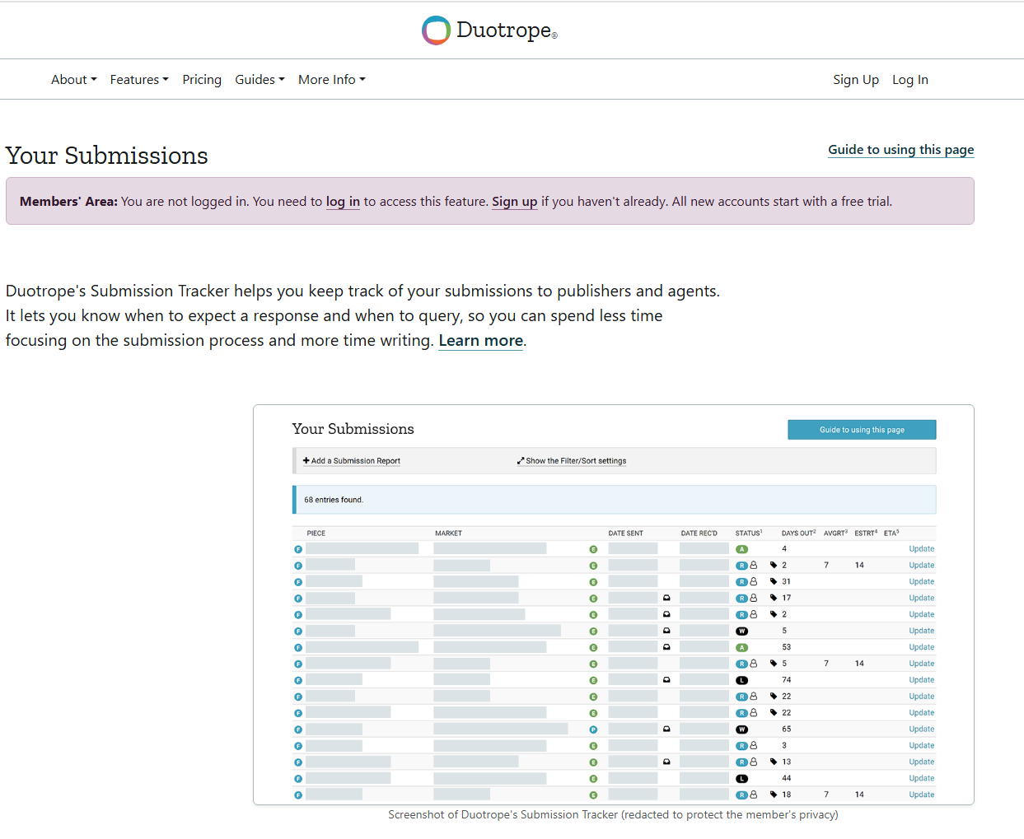Click Show the Filter/Sort settings in screenshot
This screenshot has width=1024, height=839.
coord(572,461)
